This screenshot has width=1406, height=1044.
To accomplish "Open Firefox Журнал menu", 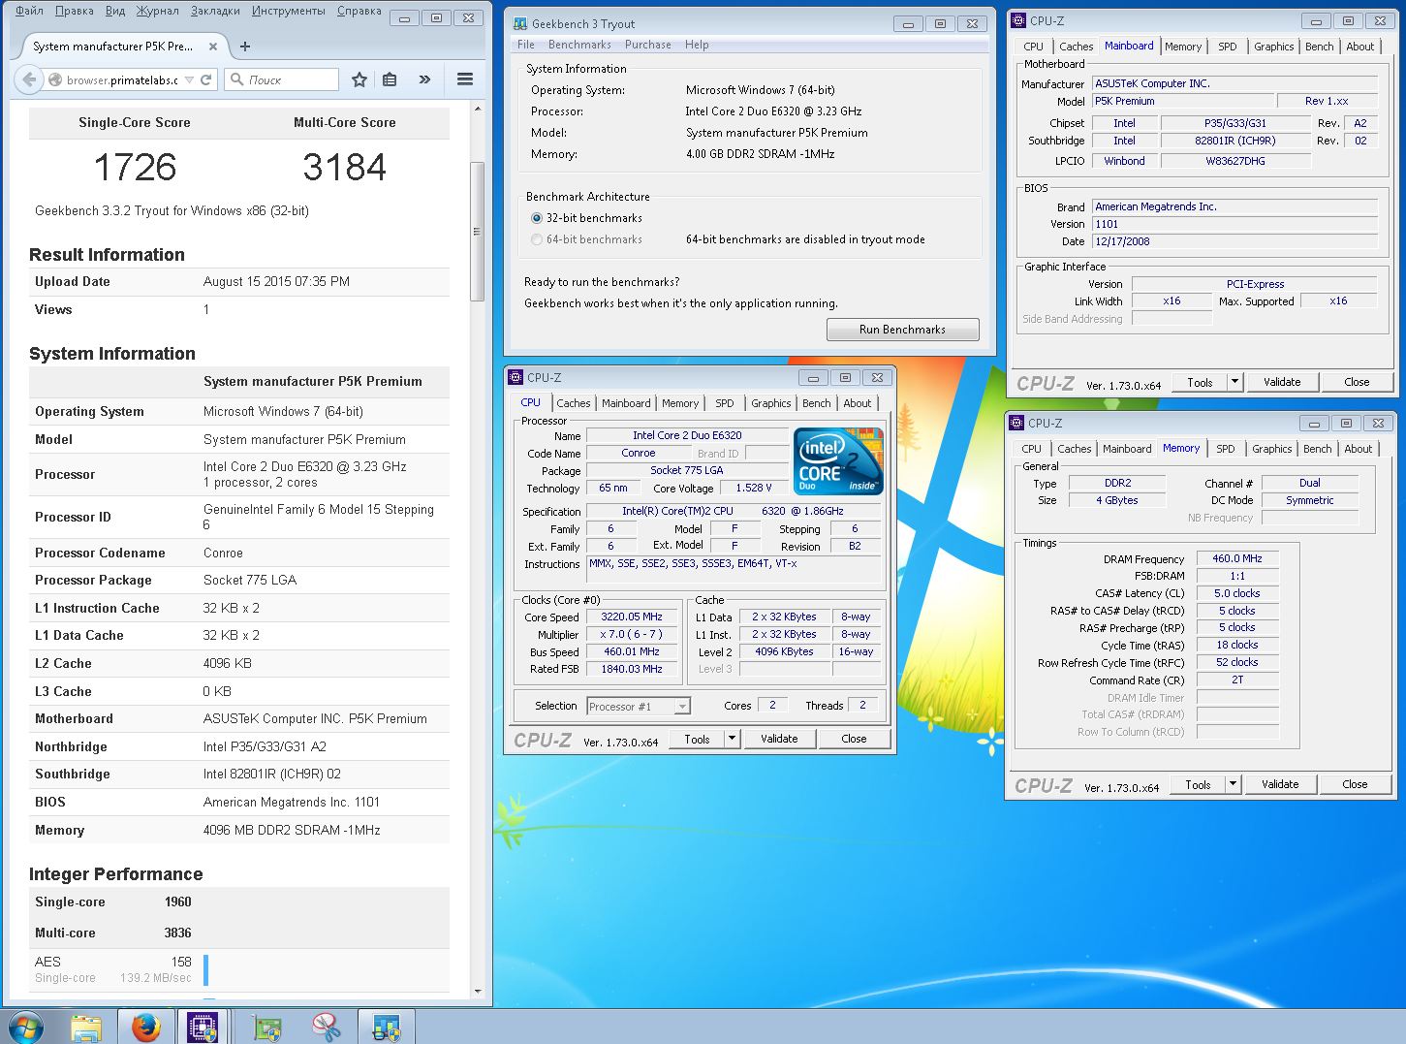I will click(157, 11).
